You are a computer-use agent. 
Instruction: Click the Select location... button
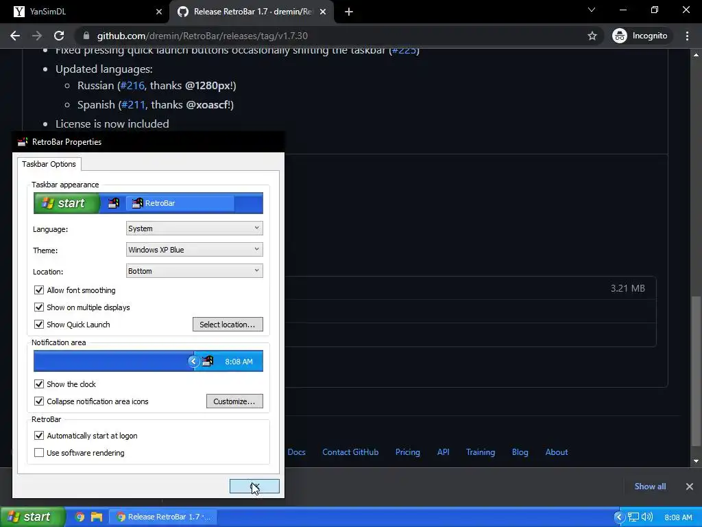coord(228,325)
